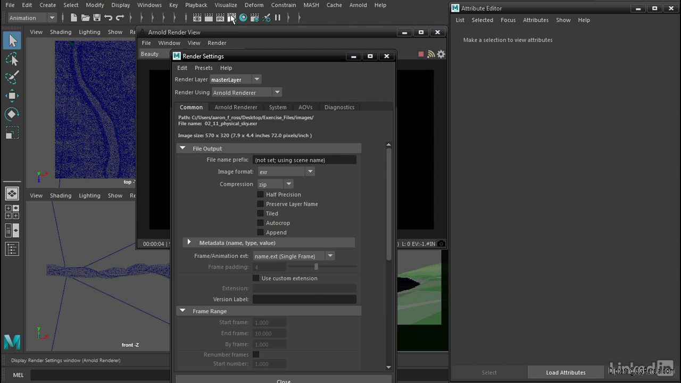Activate the Scale tool
The height and width of the screenshot is (383, 681).
[x=12, y=132]
